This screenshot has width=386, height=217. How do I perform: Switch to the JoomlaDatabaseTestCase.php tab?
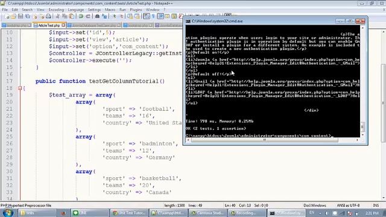(x=94, y=25)
